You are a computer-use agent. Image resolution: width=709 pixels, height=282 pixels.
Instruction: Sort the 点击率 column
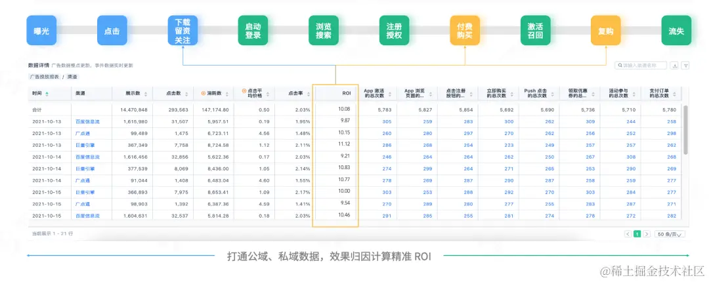[x=309, y=94]
